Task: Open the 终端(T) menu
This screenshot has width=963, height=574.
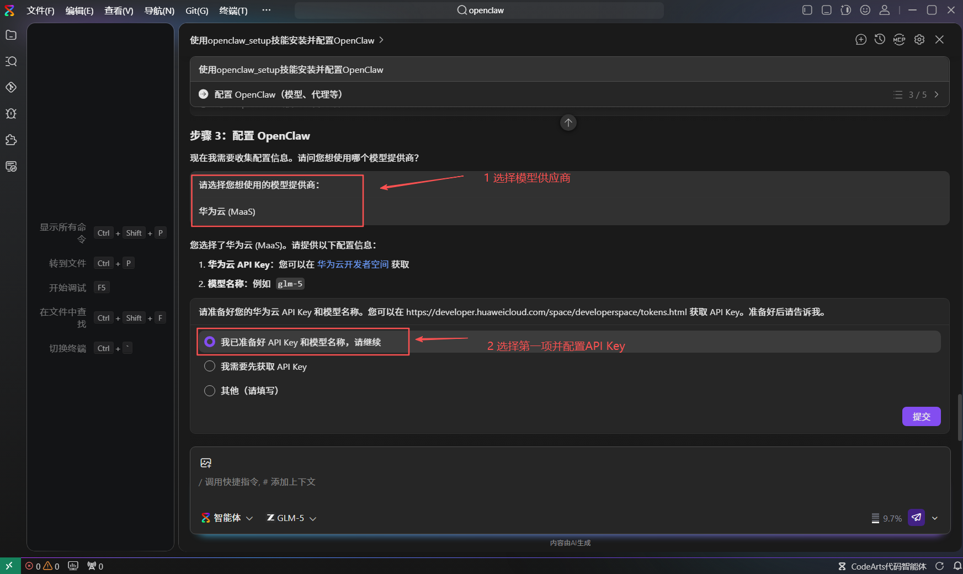Action: click(x=233, y=10)
